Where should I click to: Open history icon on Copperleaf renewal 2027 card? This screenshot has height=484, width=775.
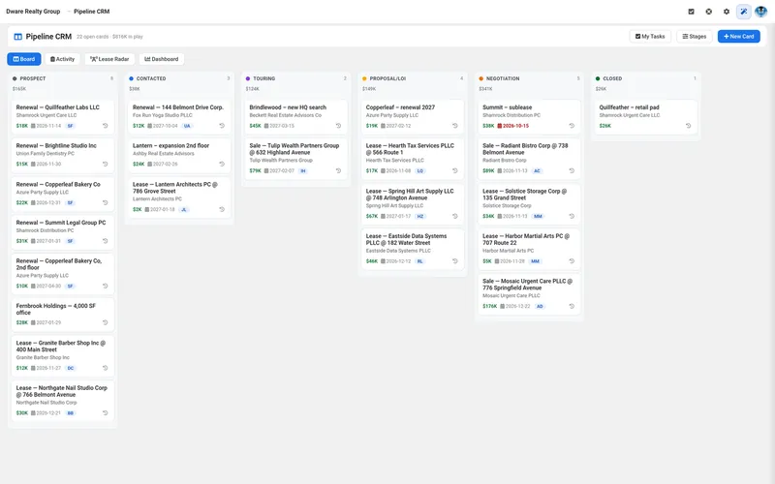point(455,126)
